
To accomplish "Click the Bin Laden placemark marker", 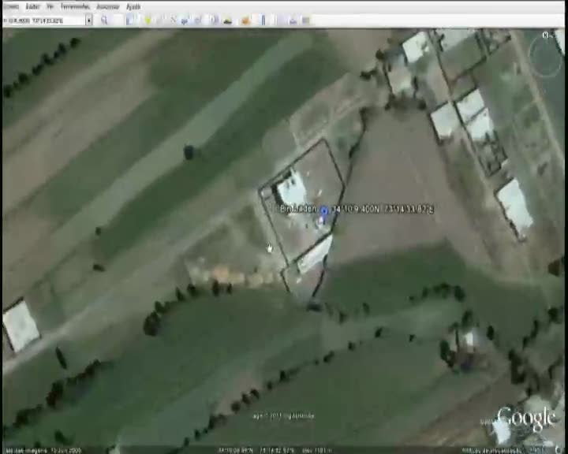I will (323, 210).
